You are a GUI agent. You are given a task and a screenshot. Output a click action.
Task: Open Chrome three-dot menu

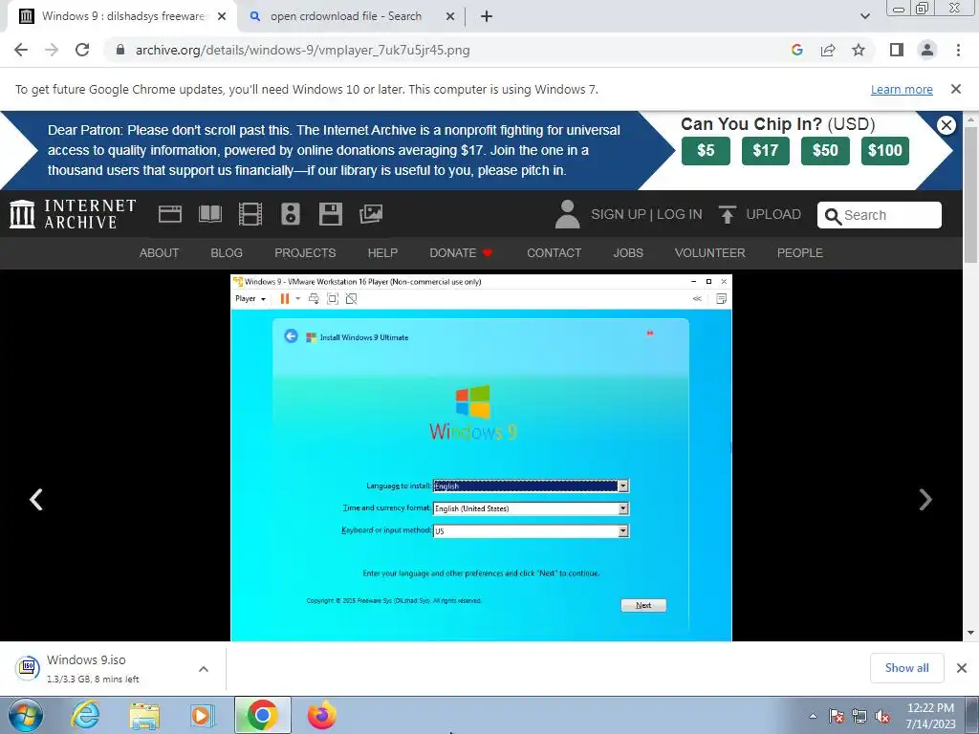pyautogui.click(x=958, y=50)
